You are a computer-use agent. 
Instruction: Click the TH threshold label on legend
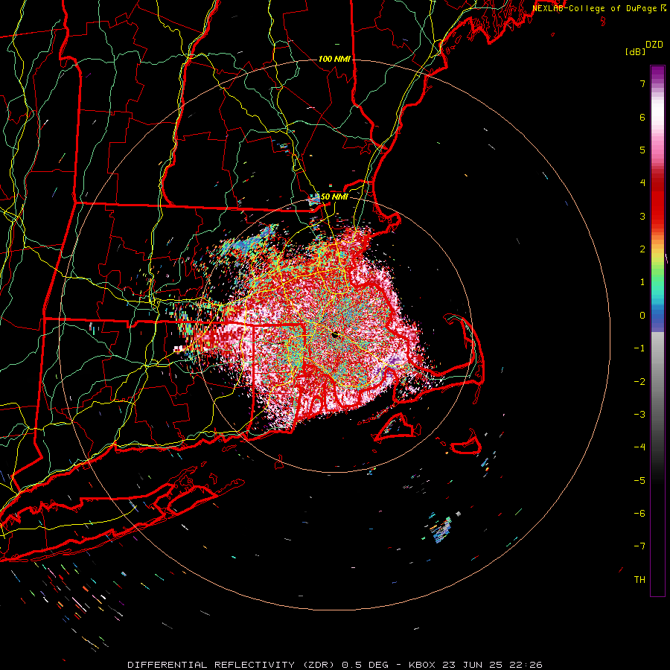[639, 580]
